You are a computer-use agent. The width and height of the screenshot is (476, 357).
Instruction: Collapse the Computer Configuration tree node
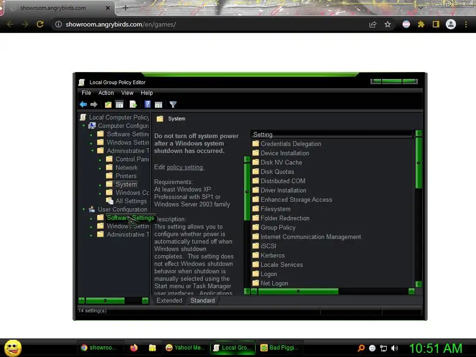click(x=84, y=126)
